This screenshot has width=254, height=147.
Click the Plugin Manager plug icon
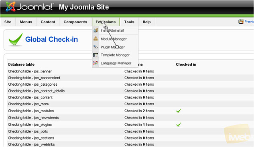coord(96,47)
